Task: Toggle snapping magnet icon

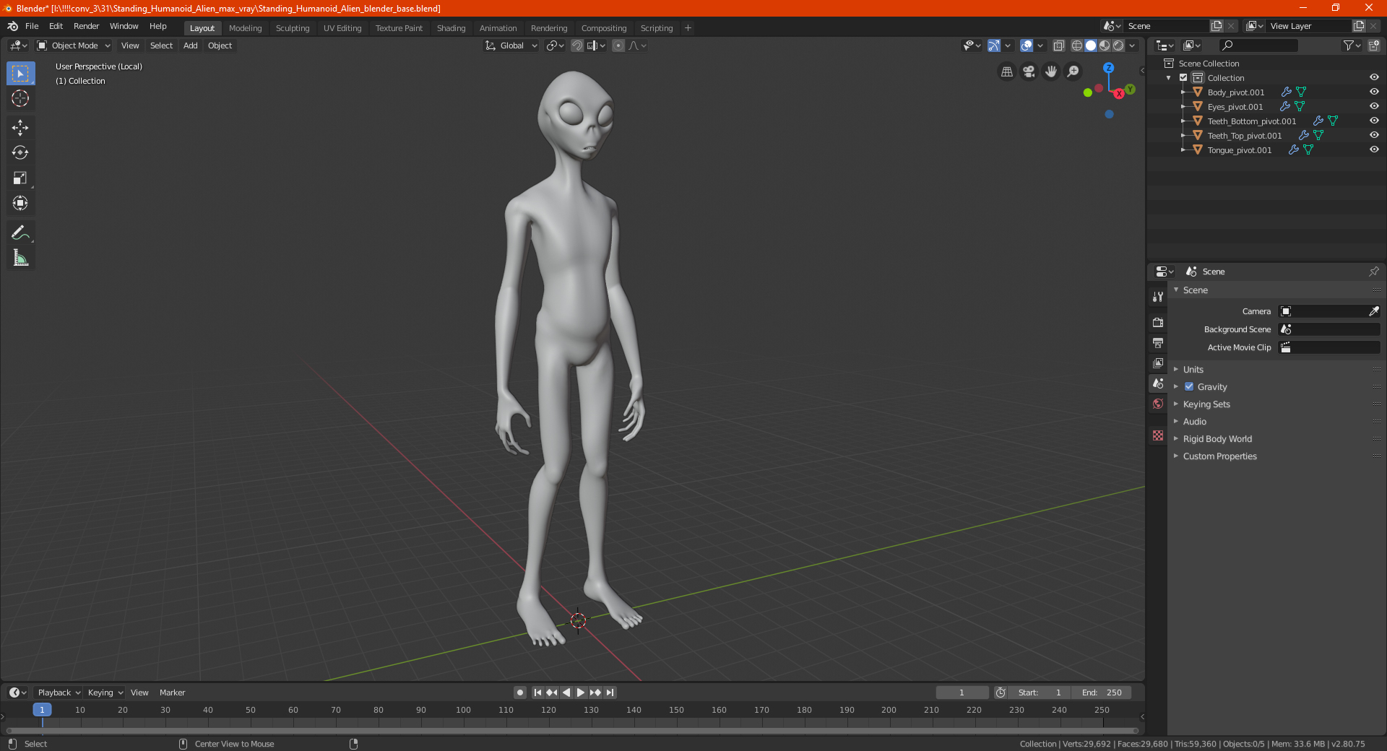Action: tap(577, 45)
